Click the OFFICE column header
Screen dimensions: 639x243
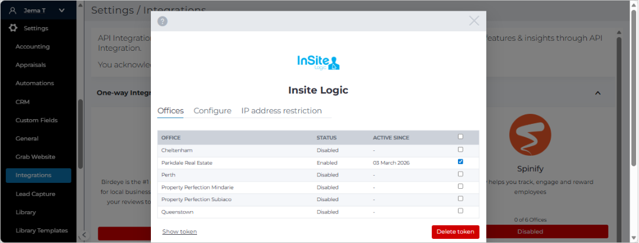click(171, 138)
